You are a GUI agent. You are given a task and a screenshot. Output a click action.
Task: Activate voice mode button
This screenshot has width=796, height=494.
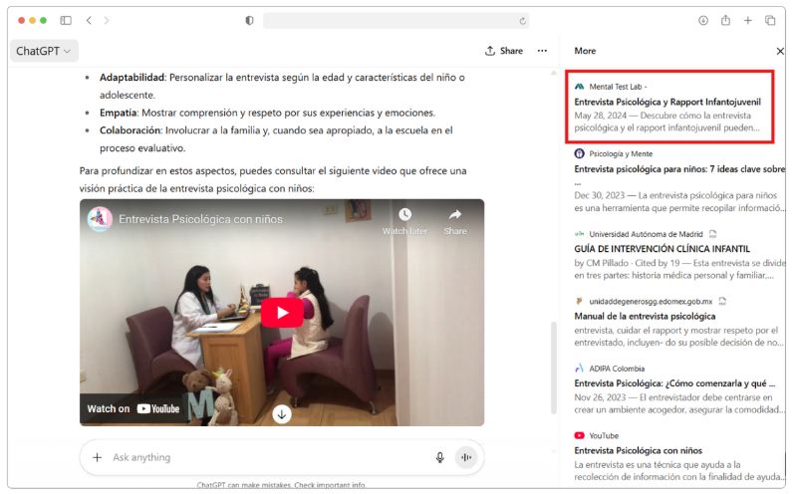(x=466, y=457)
